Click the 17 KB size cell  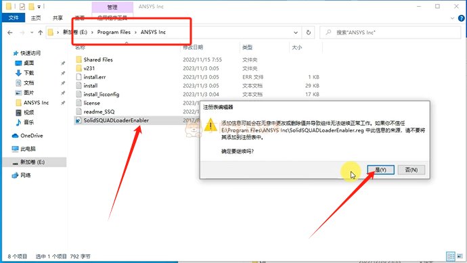point(312,94)
